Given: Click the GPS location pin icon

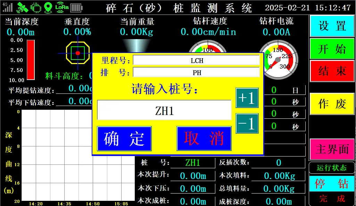Looking at the screenshot, I should click(48, 7).
